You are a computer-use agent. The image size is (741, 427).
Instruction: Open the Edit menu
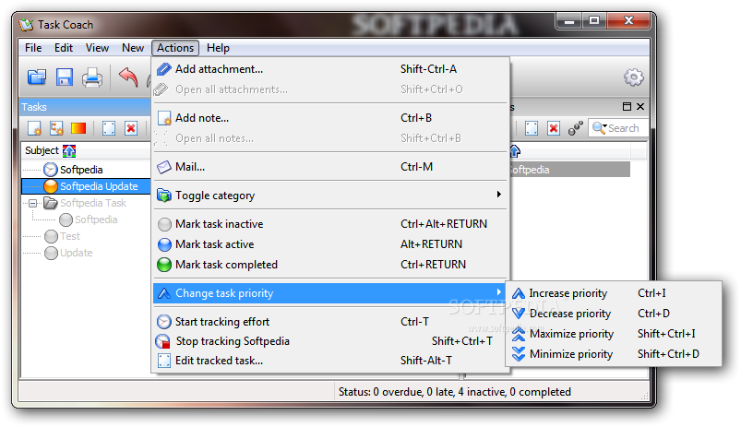pos(64,48)
